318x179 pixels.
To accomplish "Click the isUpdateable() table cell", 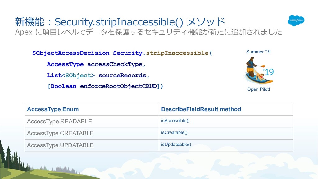I will 226,145.
